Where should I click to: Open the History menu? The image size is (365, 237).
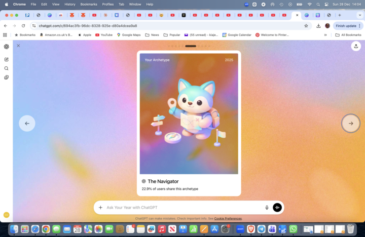click(70, 4)
